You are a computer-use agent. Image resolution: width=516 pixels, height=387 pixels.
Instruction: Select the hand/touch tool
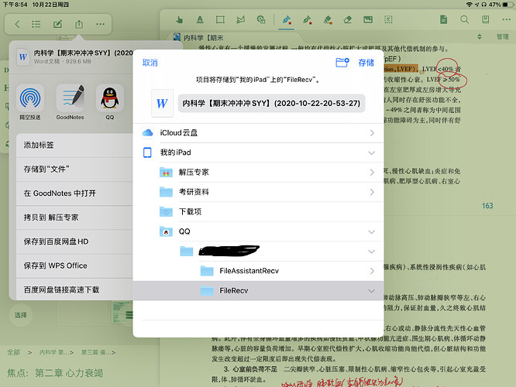click(x=179, y=19)
